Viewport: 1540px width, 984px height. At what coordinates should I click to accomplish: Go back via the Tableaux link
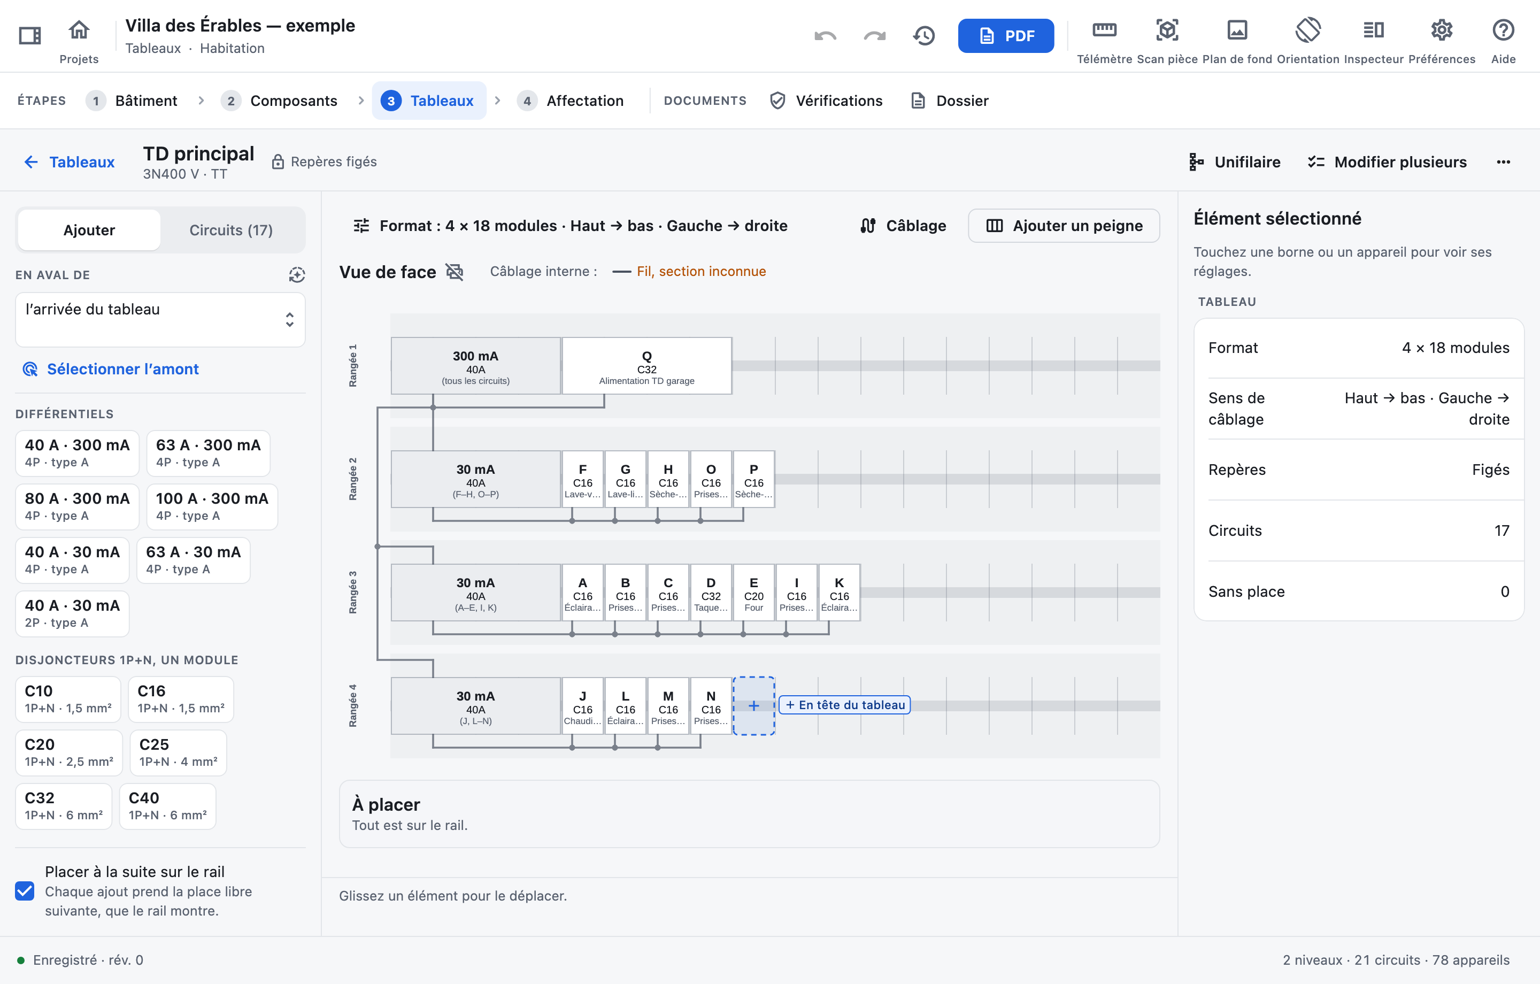(x=69, y=162)
